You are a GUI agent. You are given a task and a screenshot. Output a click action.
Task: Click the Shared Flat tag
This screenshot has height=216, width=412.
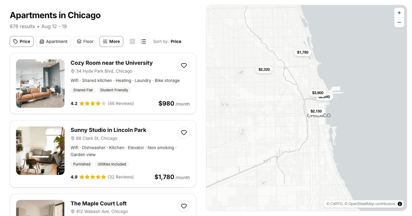[83, 90]
